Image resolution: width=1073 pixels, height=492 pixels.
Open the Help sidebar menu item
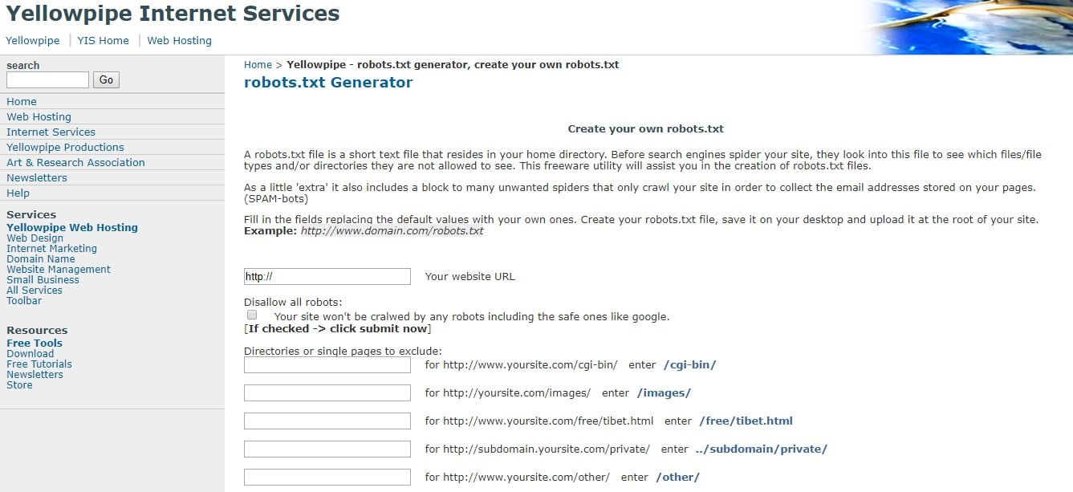(x=18, y=193)
